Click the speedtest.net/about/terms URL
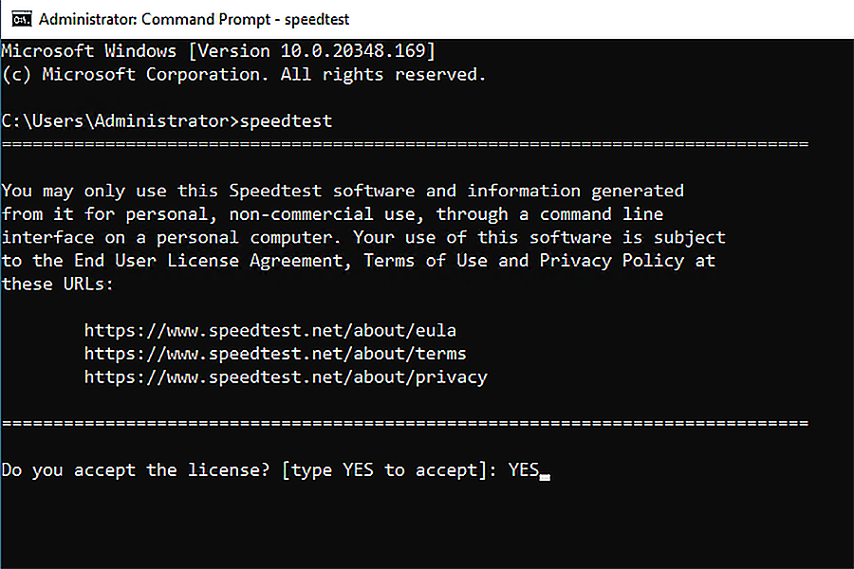Viewport: 854px width, 569px height. (x=275, y=354)
